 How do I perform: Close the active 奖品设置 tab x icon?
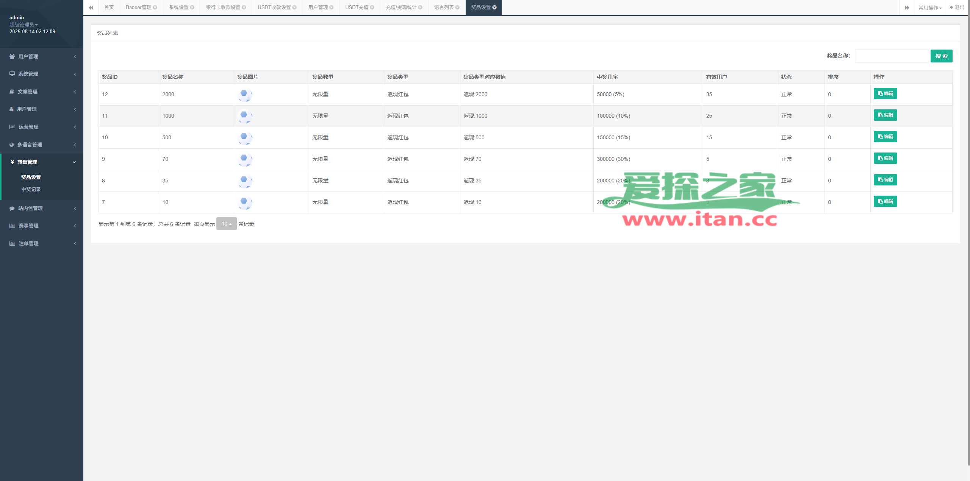(x=494, y=8)
